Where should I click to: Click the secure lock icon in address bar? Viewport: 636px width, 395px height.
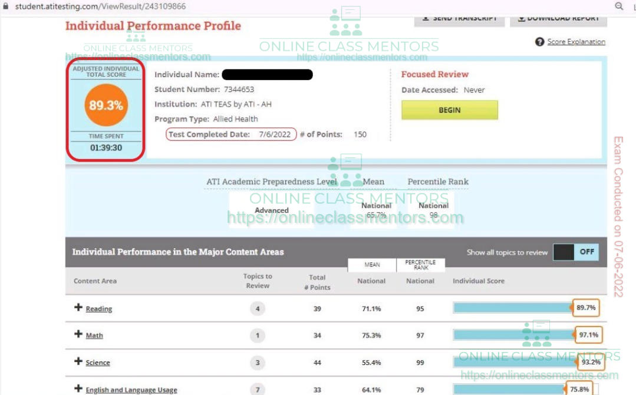tap(5, 6)
